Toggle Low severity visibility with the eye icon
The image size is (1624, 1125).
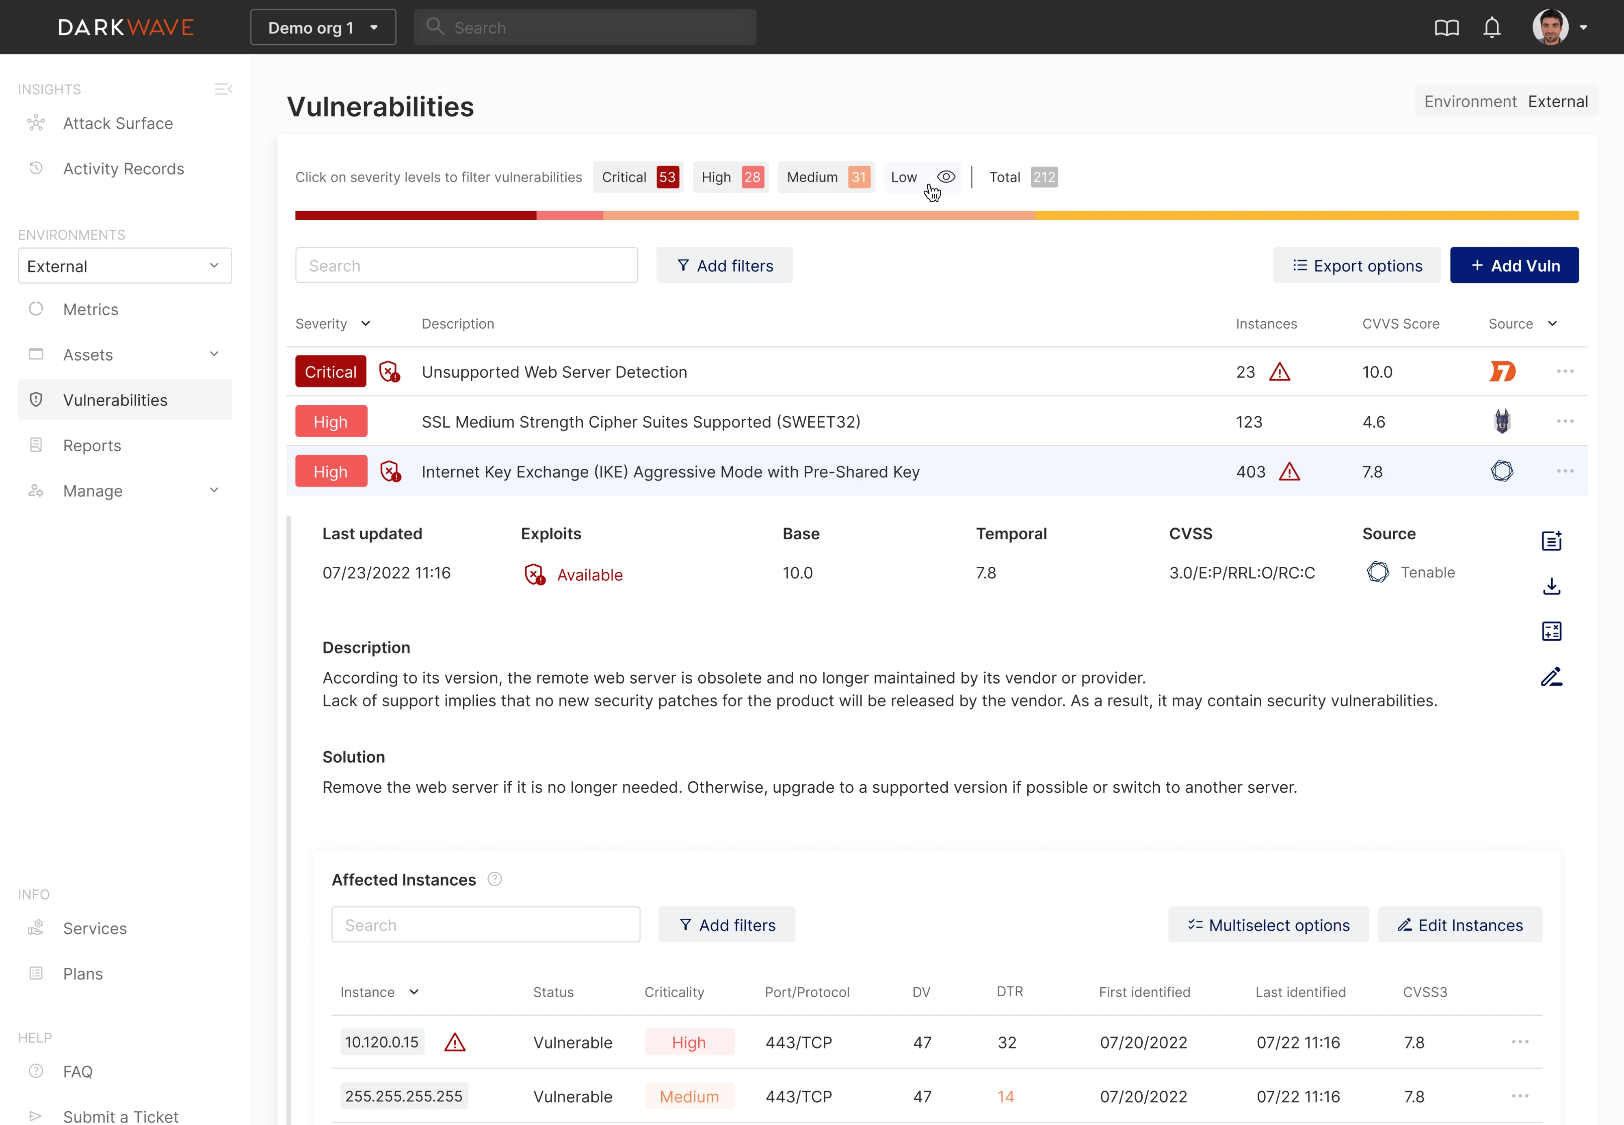(945, 177)
